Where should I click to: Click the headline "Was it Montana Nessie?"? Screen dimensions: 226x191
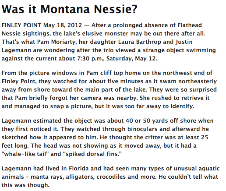pos(70,9)
